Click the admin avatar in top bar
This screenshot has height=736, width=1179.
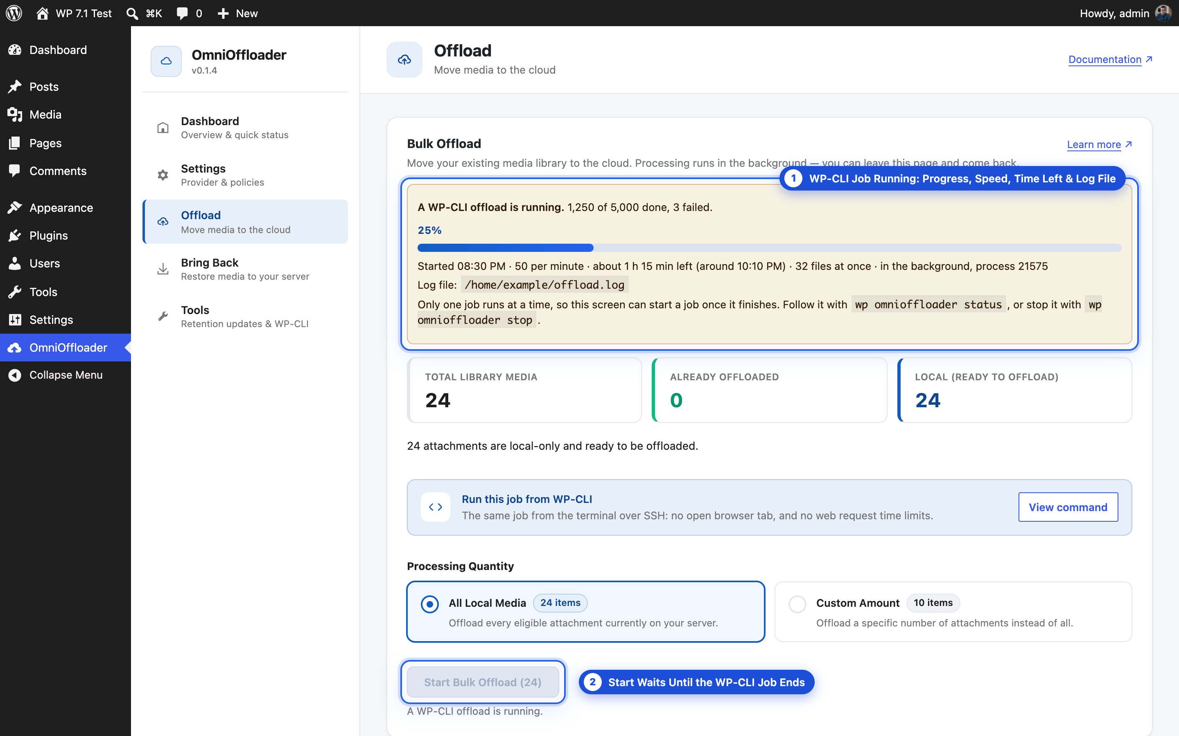point(1163,13)
